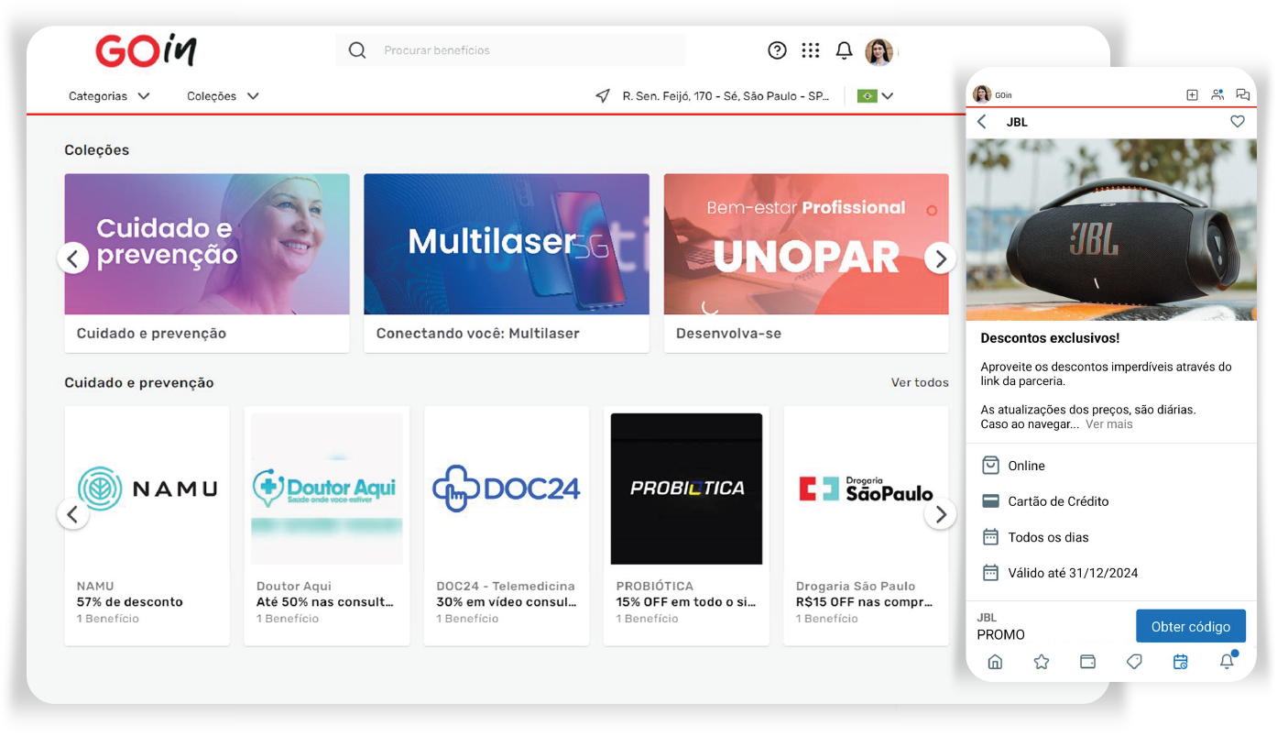The height and width of the screenshot is (736, 1277).
Task: Focus the 'Procurar benefícios' search field
Action: (510, 50)
